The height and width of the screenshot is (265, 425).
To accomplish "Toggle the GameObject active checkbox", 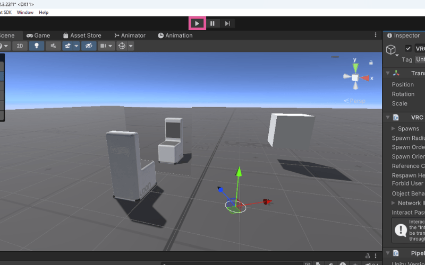I will coord(408,48).
